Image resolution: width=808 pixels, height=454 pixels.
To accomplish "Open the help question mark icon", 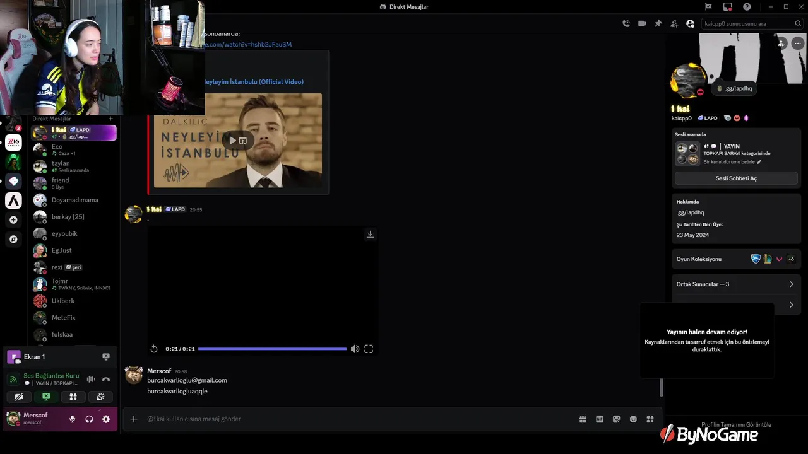I will [x=747, y=7].
